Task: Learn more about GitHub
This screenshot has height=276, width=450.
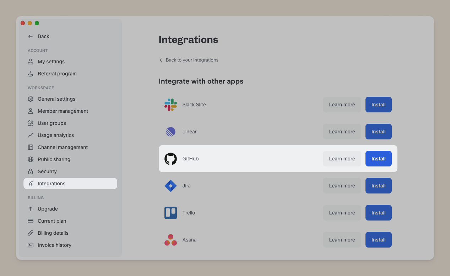Action: click(342, 159)
